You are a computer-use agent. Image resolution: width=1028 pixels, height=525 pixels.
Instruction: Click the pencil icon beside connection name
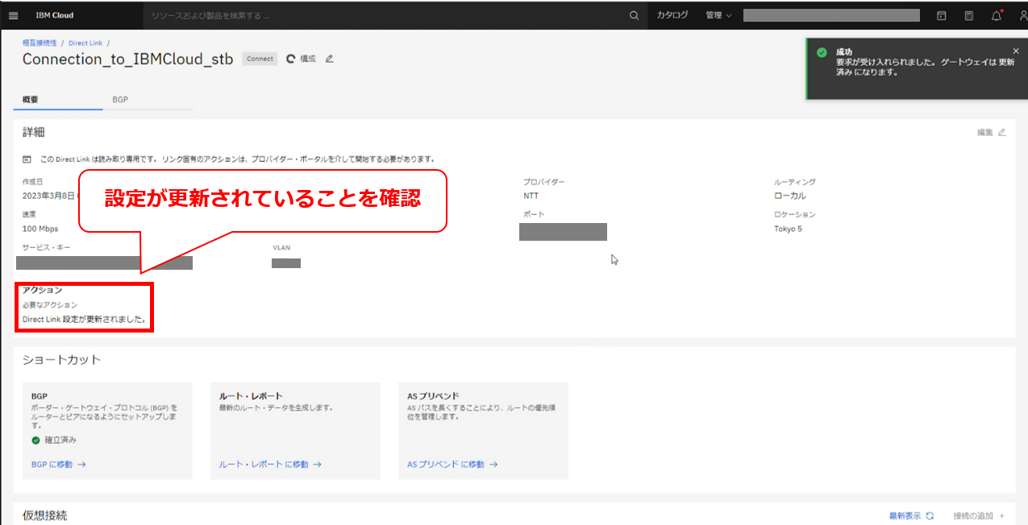tap(329, 59)
